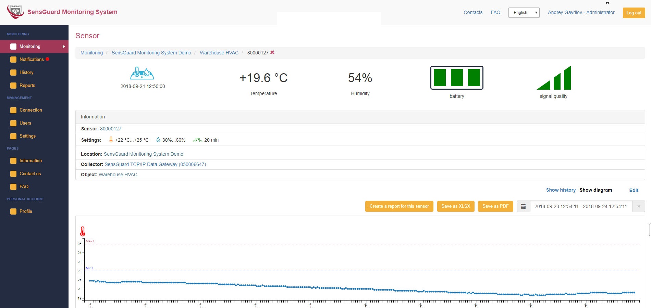Switch the view to Show history

561,190
